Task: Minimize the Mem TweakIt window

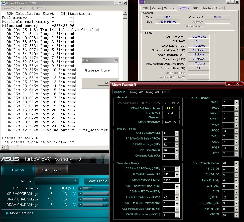Action: 229,84
